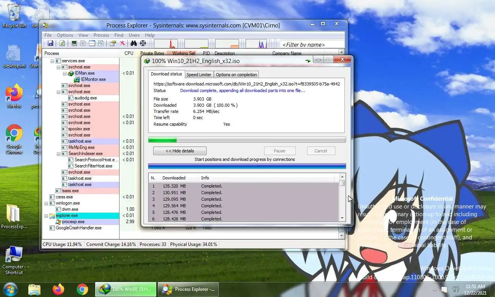Collapse the svchost.exe node above audiodg.exe
The height and width of the screenshot is (297, 495).
[58, 92]
